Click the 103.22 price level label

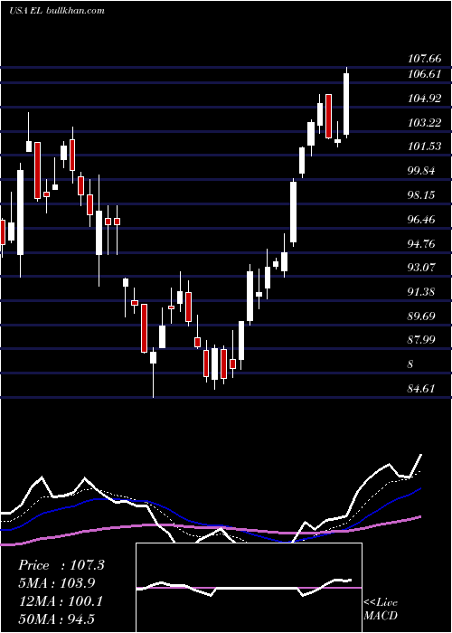coord(424,123)
